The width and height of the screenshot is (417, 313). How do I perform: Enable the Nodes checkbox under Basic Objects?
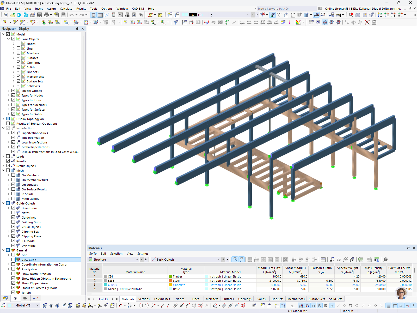point(18,44)
